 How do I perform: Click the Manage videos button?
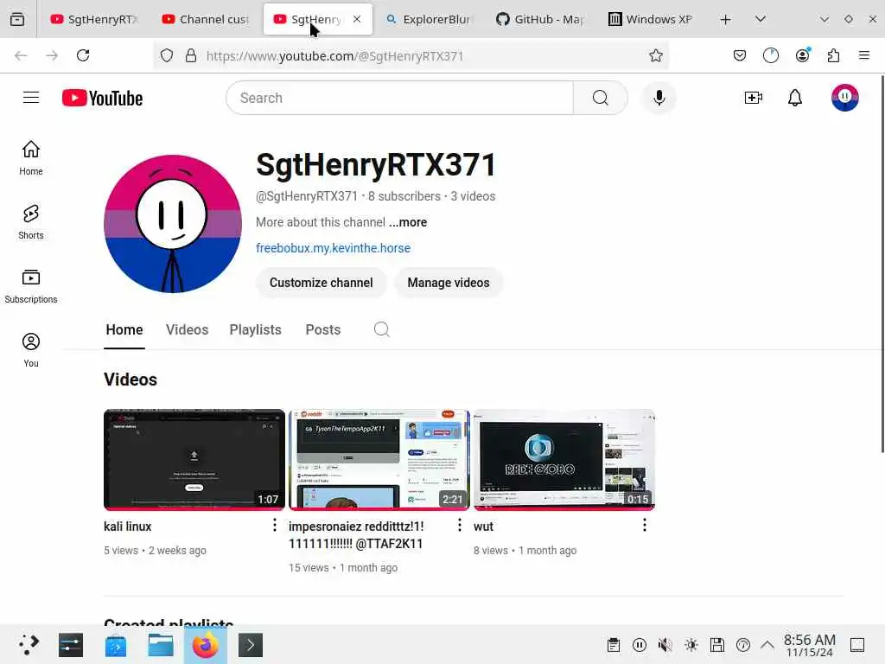449,283
